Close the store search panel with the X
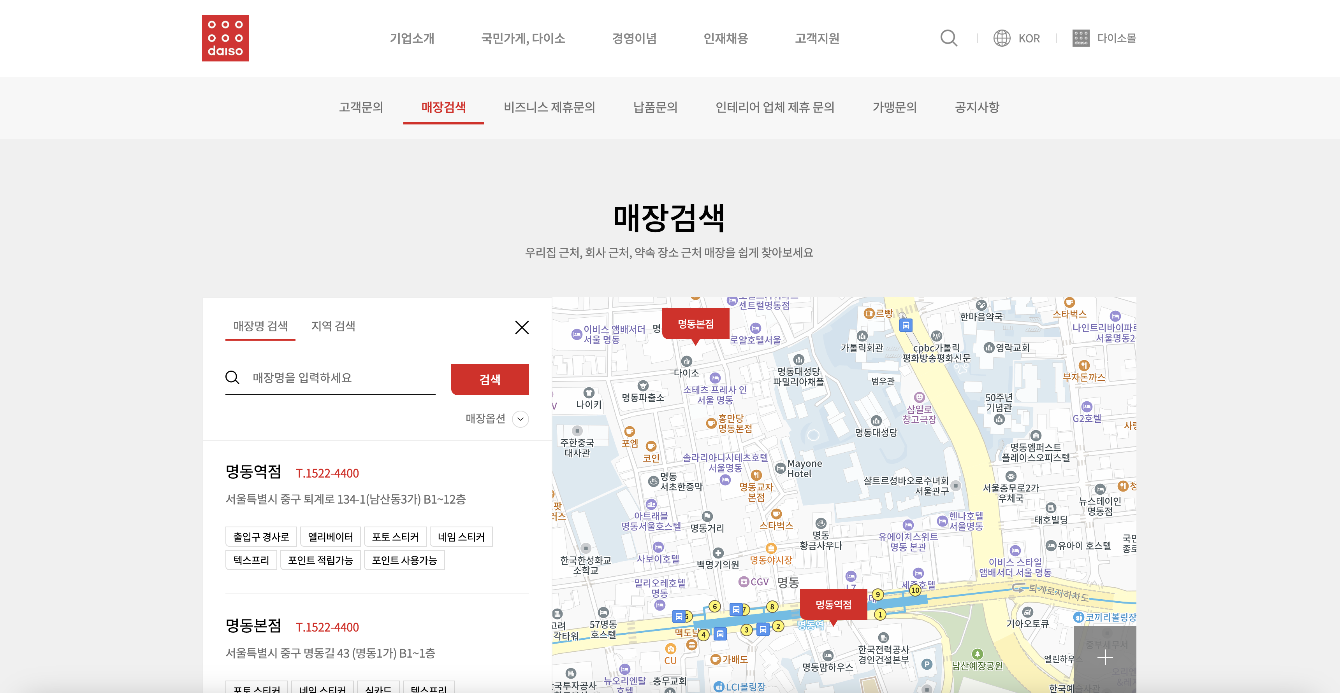 tap(522, 327)
